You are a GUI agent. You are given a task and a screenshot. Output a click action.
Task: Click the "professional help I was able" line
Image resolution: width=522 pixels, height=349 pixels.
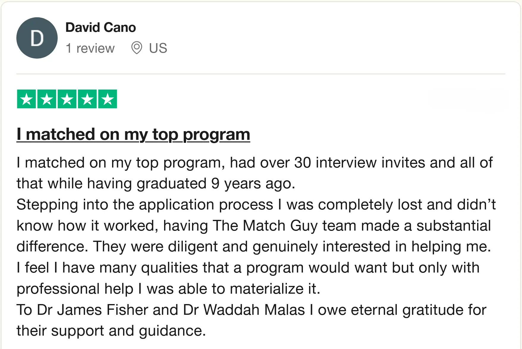click(168, 289)
